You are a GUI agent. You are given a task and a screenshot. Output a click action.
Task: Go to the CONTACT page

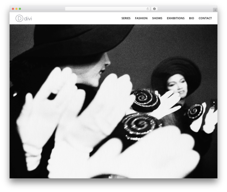pos(205,18)
